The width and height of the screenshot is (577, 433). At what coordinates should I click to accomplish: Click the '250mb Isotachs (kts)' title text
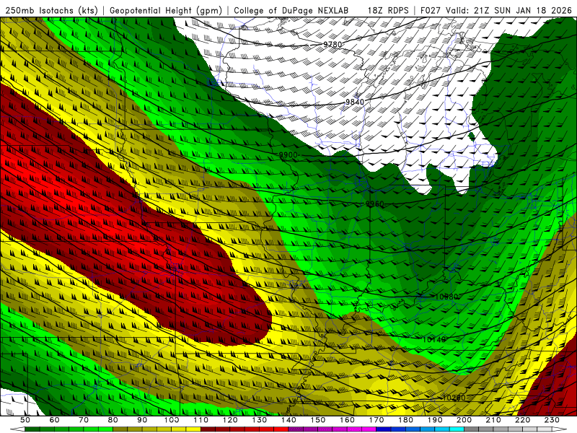pos(51,11)
